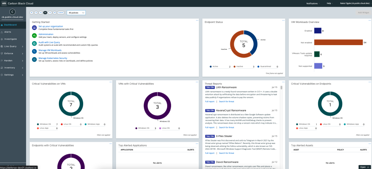Open Full report for Lilith Ransomware
Viewport: 372px width, 169px height.
(210, 102)
